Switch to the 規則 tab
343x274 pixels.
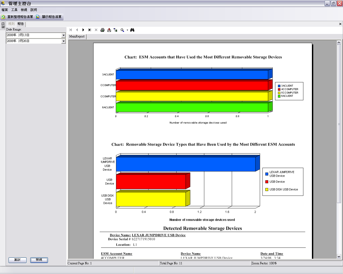[11, 24]
